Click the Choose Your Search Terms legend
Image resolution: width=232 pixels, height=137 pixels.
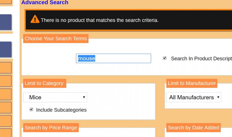click(56, 39)
